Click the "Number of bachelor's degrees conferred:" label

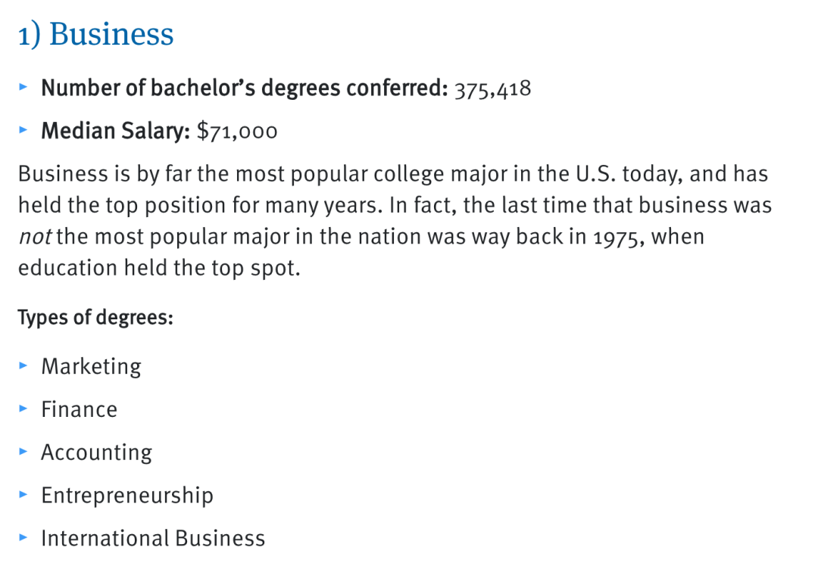[245, 89]
